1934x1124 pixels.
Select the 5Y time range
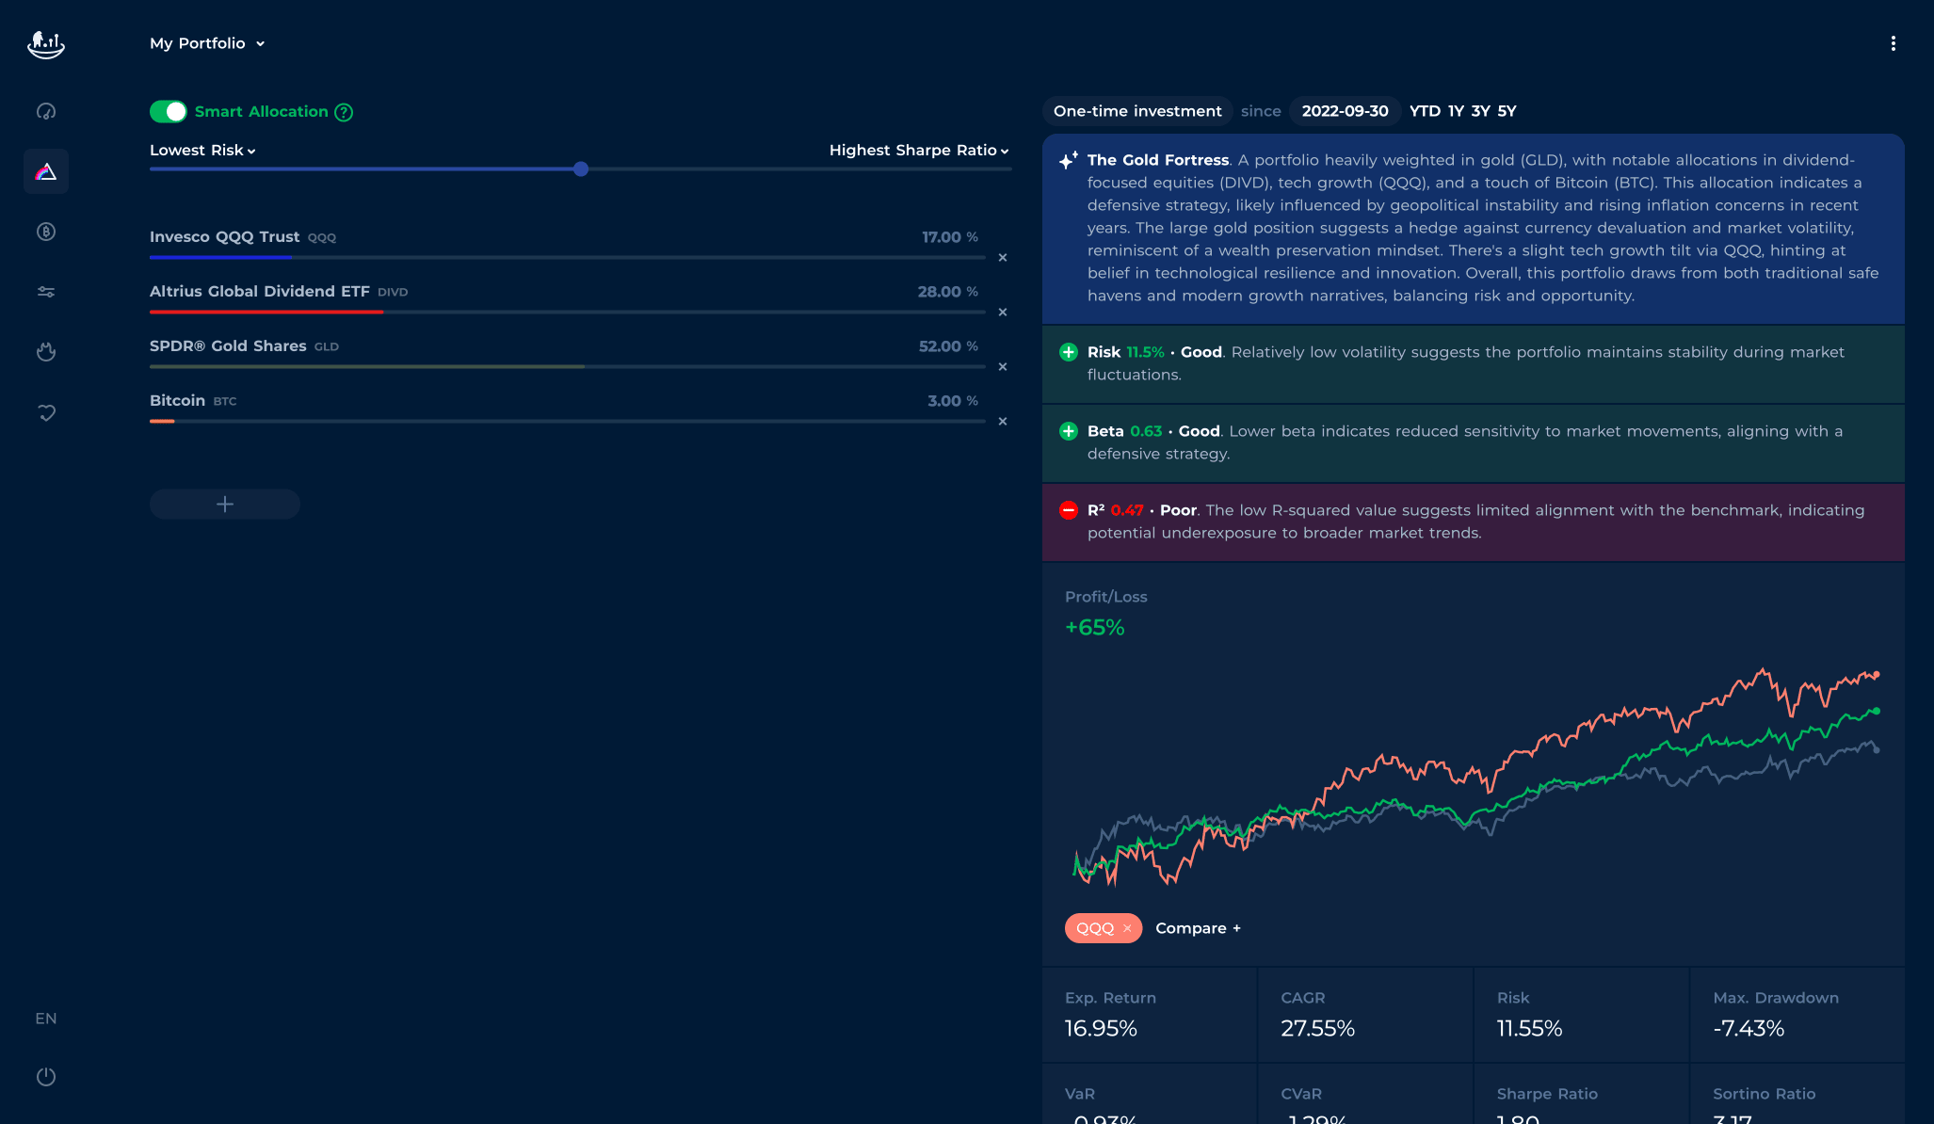(x=1507, y=111)
